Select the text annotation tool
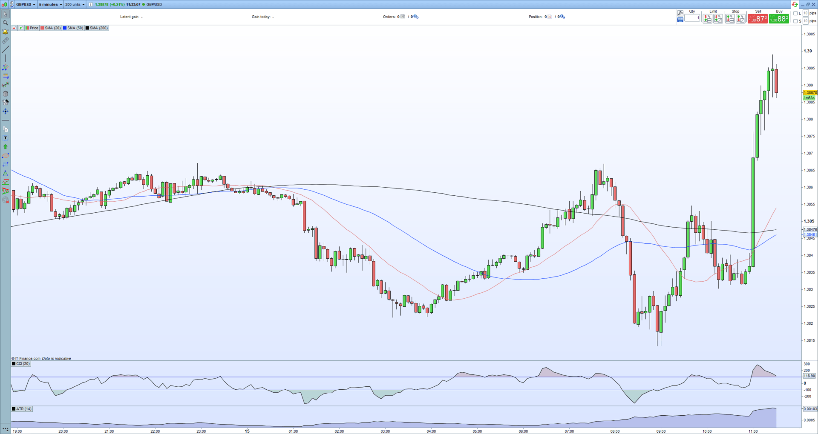Image resolution: width=818 pixels, height=434 pixels. click(x=6, y=138)
